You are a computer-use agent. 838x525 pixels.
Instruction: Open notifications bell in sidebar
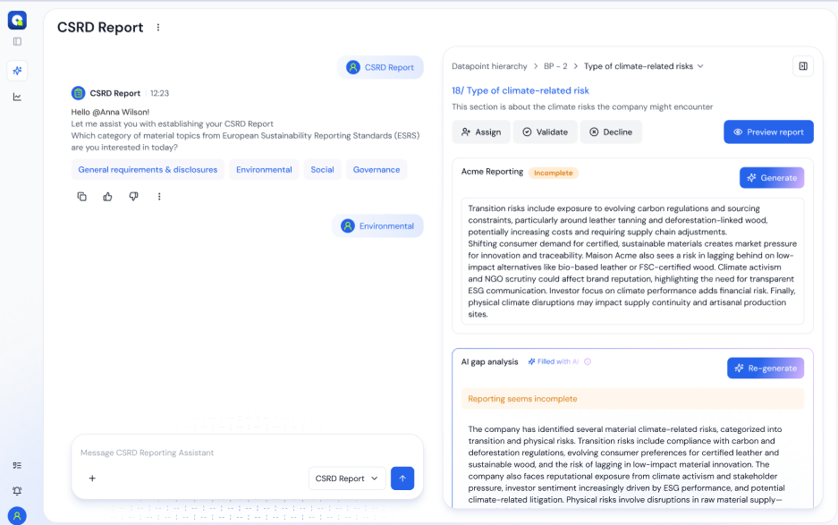[x=17, y=490]
